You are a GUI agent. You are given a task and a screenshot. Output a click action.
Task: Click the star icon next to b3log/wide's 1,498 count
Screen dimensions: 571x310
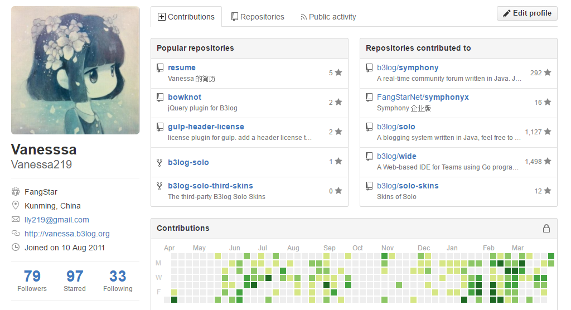point(548,162)
